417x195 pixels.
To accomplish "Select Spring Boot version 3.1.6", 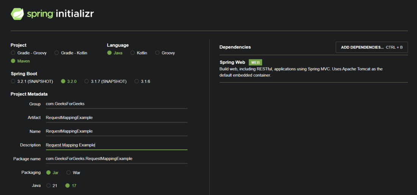I will (142, 81).
